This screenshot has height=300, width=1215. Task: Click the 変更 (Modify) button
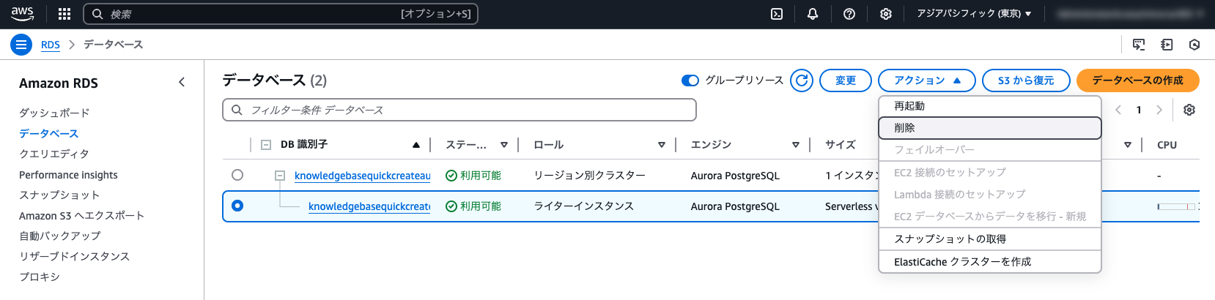coord(846,80)
